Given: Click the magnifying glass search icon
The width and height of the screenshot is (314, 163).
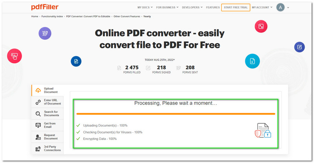Looking at the screenshot, I should 38,114.
